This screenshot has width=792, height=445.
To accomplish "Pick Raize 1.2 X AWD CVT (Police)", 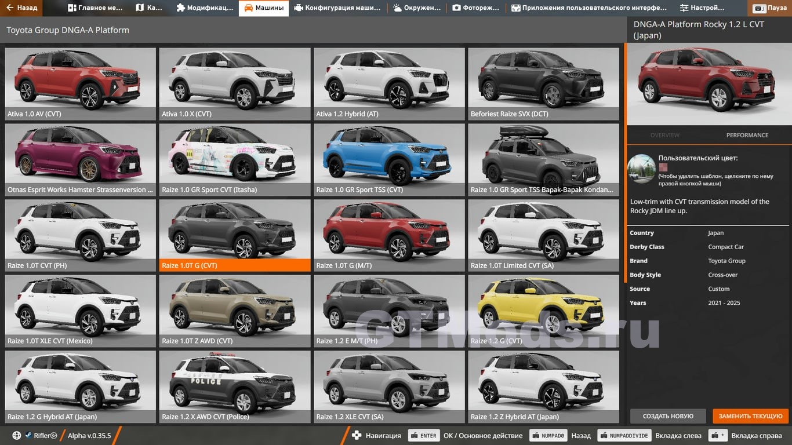I will 235,386.
